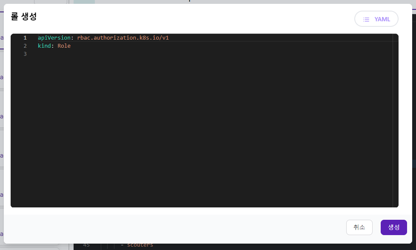This screenshot has height=250, width=416.
Task: Click line number 2 in the gutter
Action: 25,46
